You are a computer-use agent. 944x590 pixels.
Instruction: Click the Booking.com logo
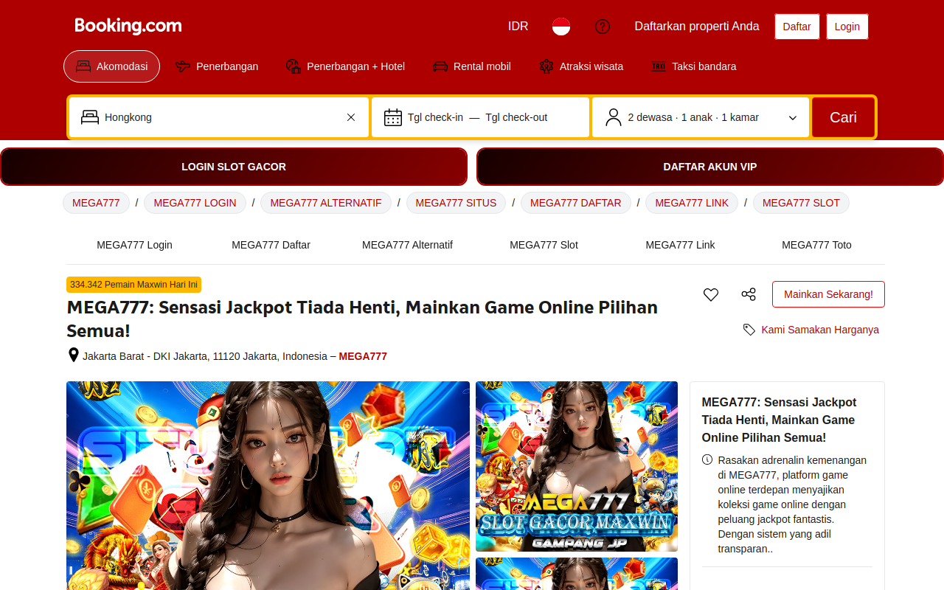click(128, 26)
